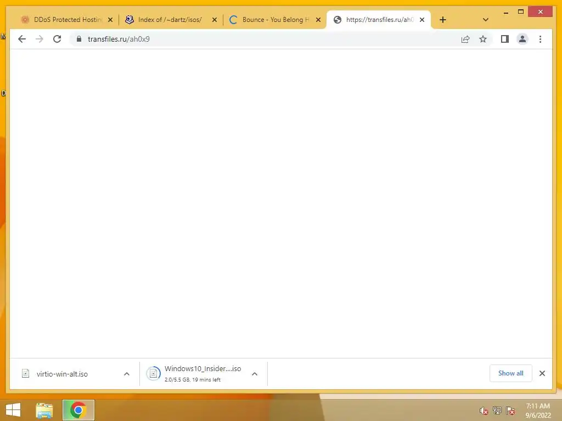Click the Chrome taskbar icon
This screenshot has height=421, width=562.
(x=78, y=410)
